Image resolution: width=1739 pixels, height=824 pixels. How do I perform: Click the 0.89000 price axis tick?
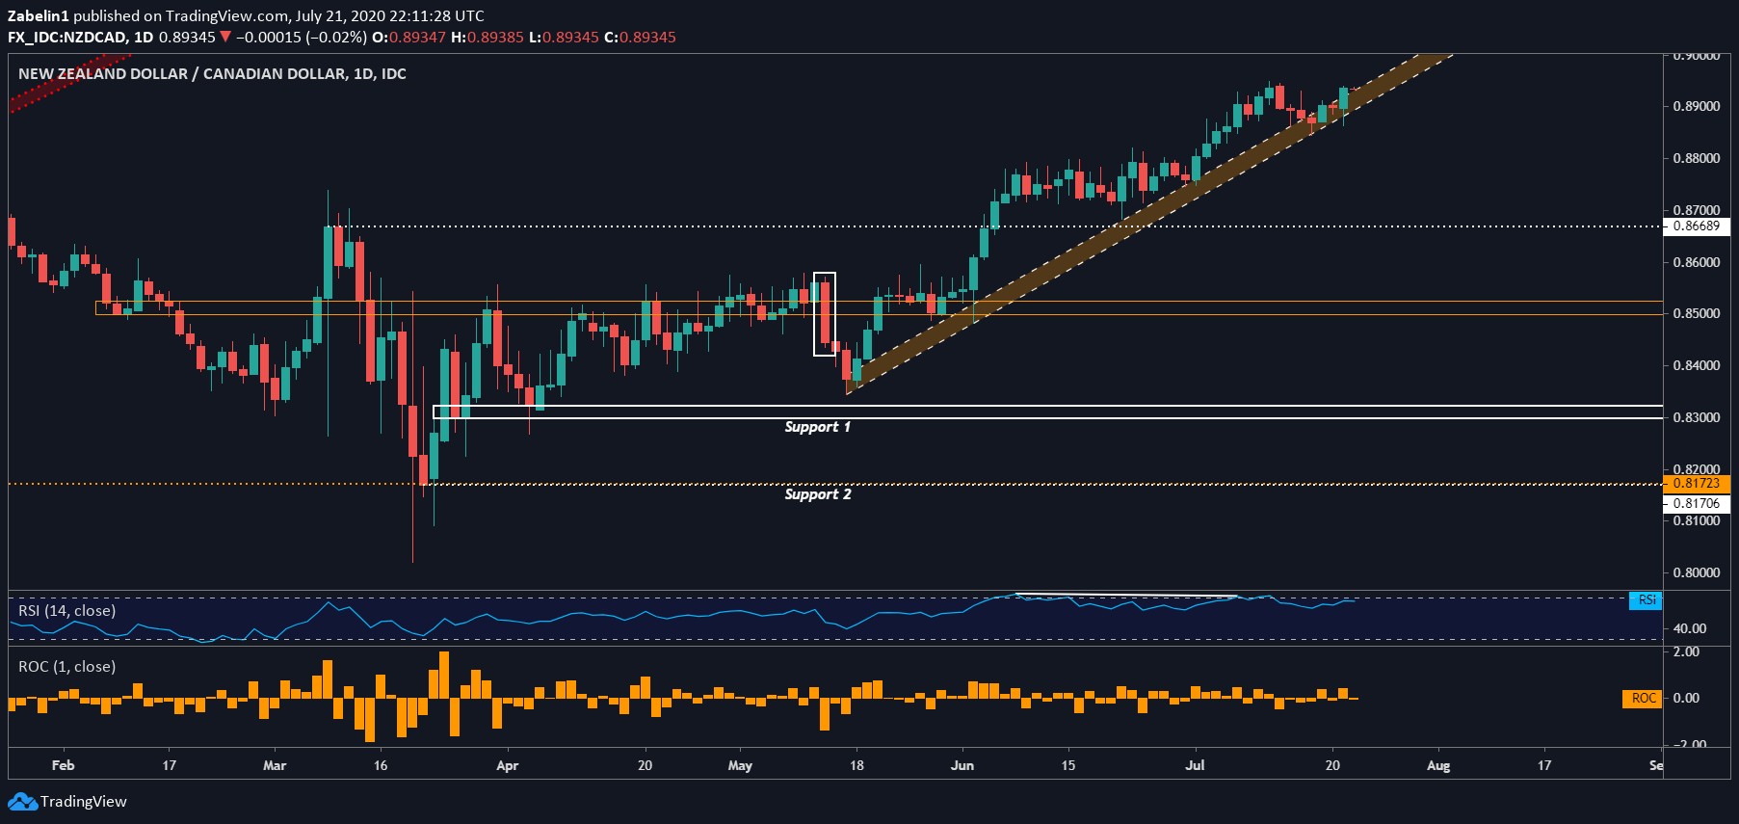coord(1696,106)
